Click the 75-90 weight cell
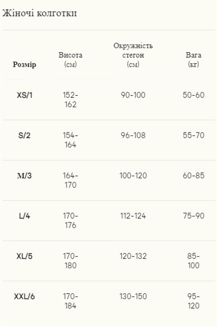Viewport: 217px width, 326px height. point(193,216)
